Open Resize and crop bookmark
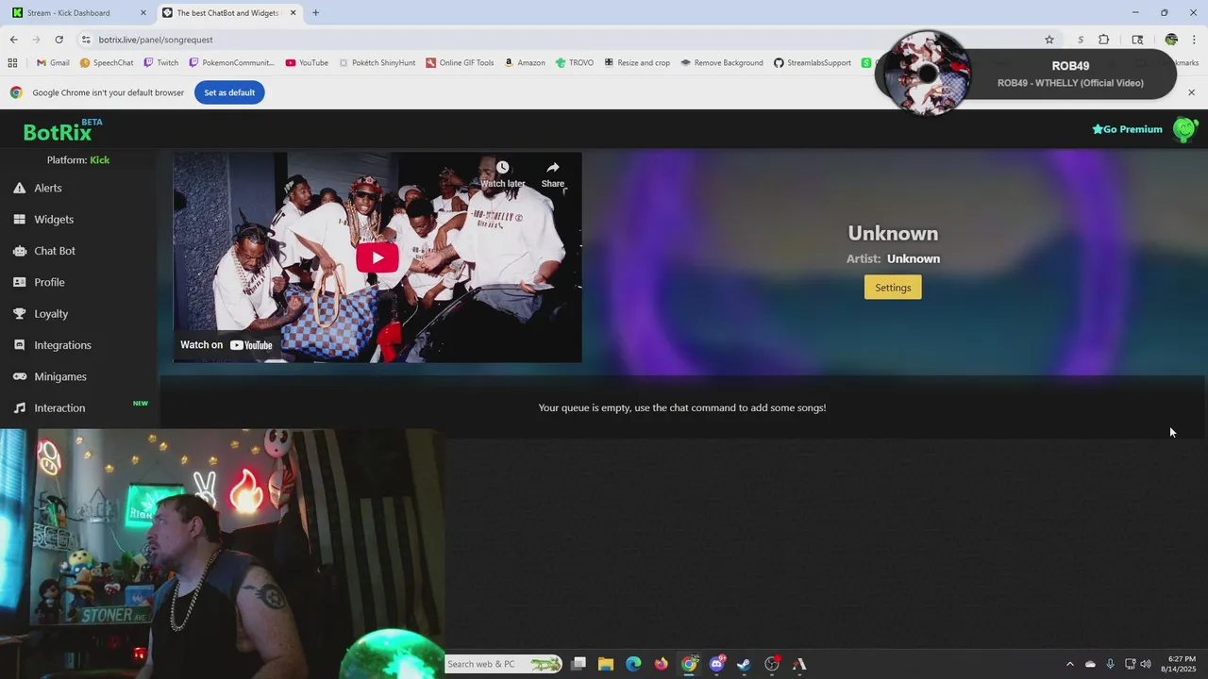 [x=637, y=63]
